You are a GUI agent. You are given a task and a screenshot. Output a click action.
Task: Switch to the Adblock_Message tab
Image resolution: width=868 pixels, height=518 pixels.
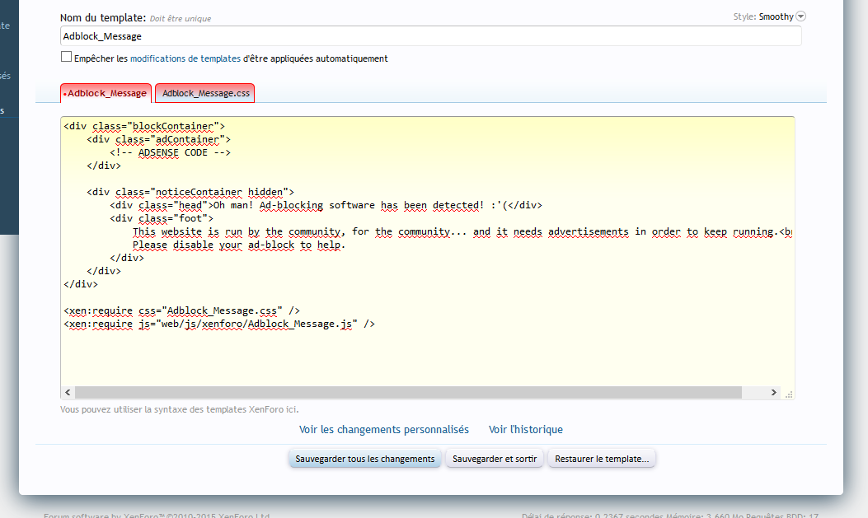pyautogui.click(x=106, y=93)
